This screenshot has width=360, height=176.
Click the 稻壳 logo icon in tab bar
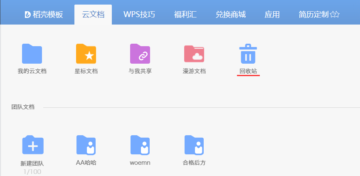pyautogui.click(x=27, y=15)
